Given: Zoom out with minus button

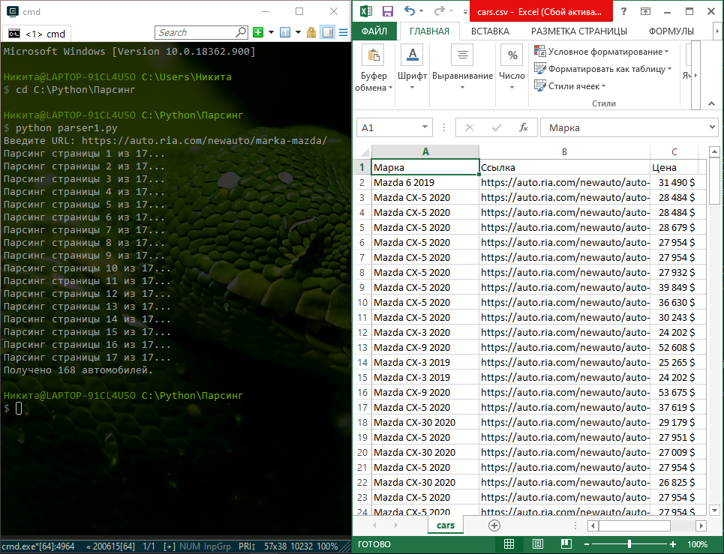Looking at the screenshot, I should pyautogui.click(x=587, y=544).
